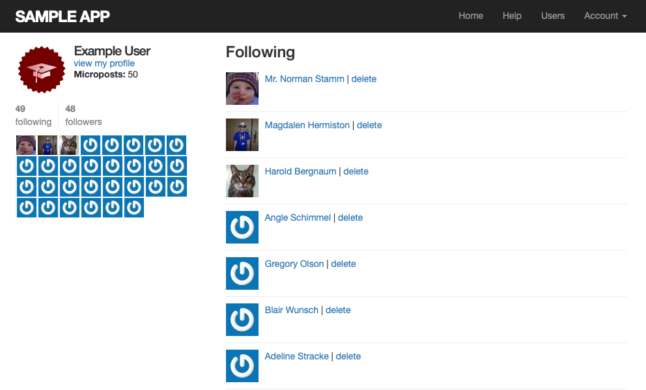Click the 49 following stat link
Screen dimensions: 646x390
[x=33, y=115]
